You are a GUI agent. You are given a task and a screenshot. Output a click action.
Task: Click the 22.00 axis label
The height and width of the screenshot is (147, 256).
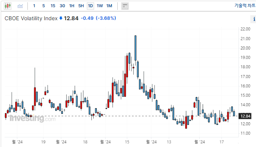point(245,29)
